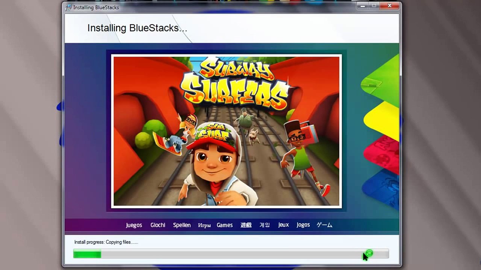Viewport: 481px width, 270px height.
Task: Click the "Games" label
Action: click(225, 225)
